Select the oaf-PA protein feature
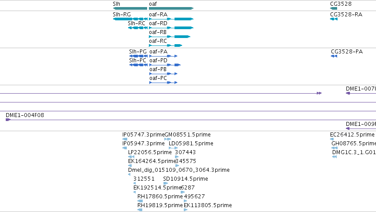The width and height of the screenshot is (376, 212). coord(163,56)
